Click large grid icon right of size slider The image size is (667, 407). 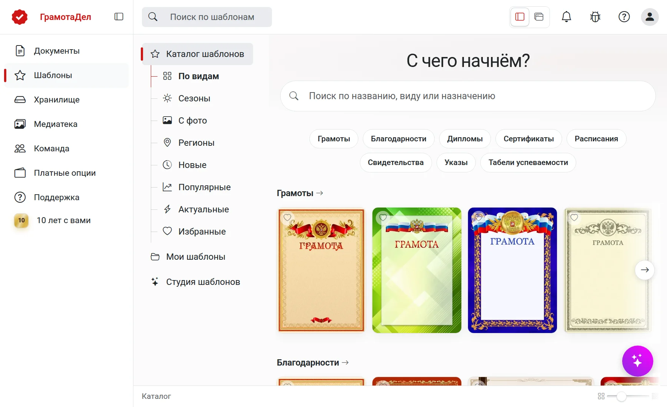(x=655, y=396)
